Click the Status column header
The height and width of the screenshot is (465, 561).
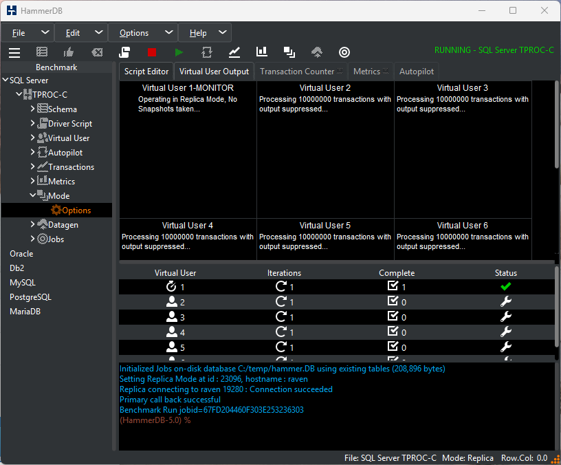coord(505,273)
